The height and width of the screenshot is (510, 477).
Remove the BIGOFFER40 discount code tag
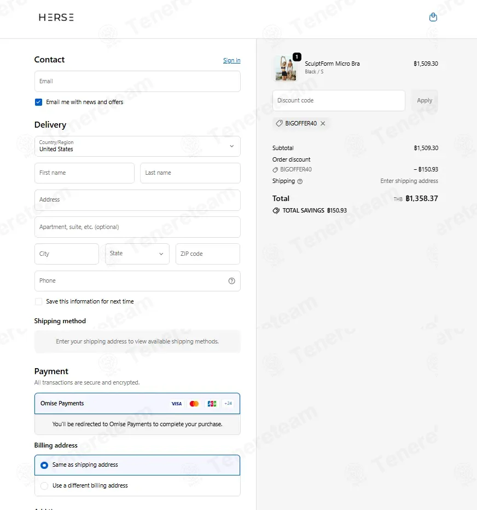click(x=323, y=123)
